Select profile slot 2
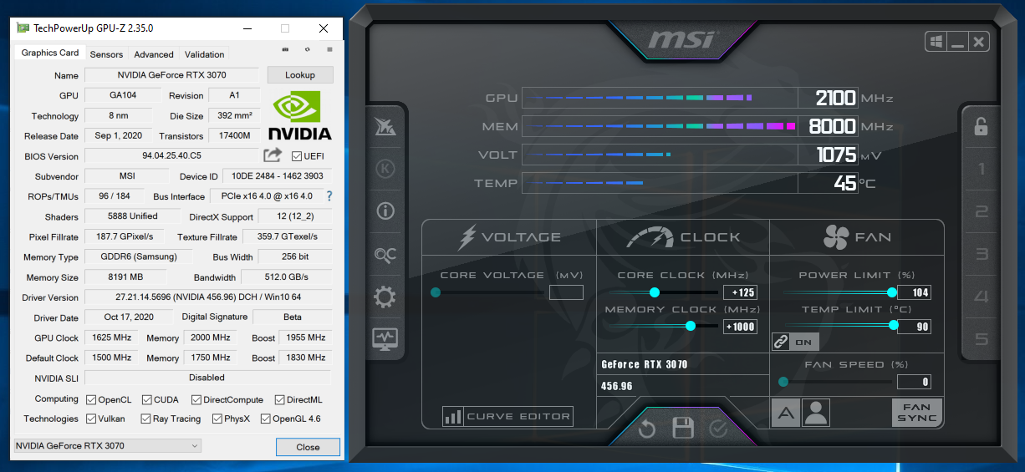The height and width of the screenshot is (472, 1025). (982, 212)
